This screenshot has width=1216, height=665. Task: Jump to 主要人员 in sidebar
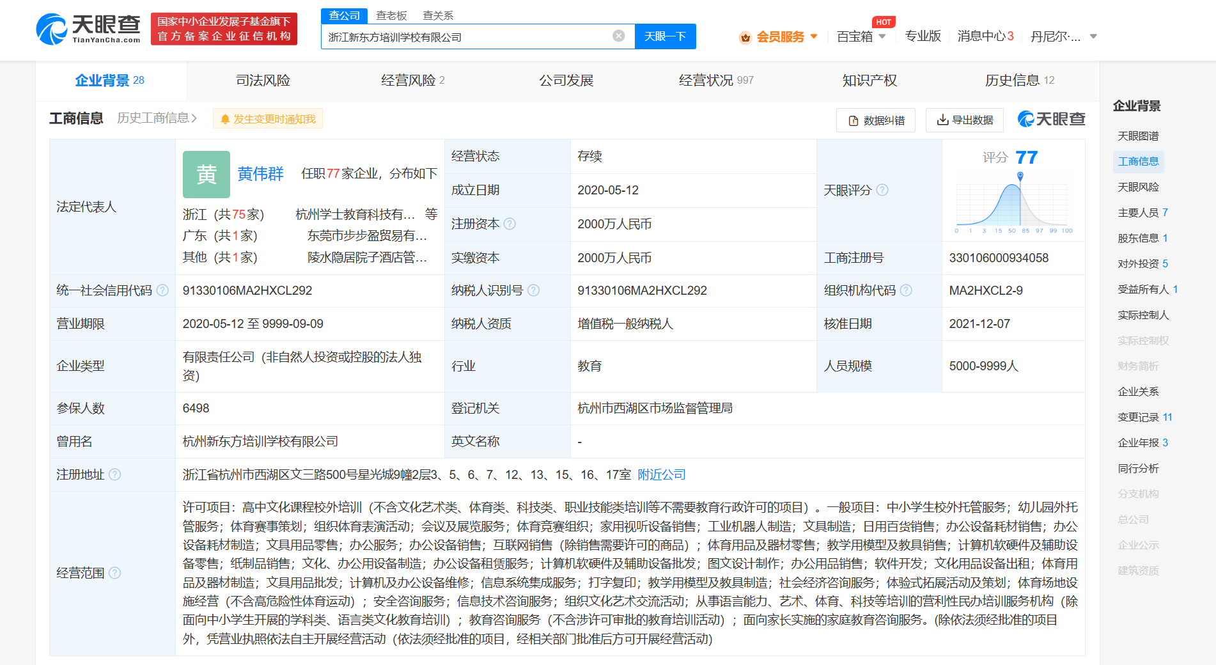[1143, 212]
